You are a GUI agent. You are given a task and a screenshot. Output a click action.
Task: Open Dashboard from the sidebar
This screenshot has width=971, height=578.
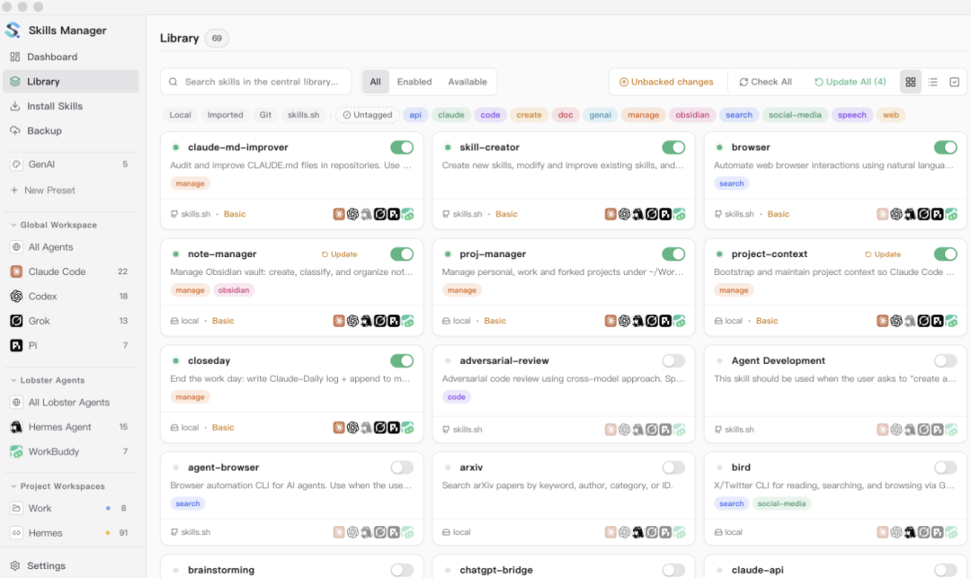point(71,57)
